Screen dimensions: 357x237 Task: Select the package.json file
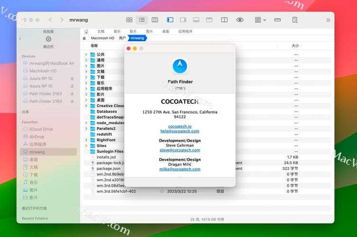108,168
